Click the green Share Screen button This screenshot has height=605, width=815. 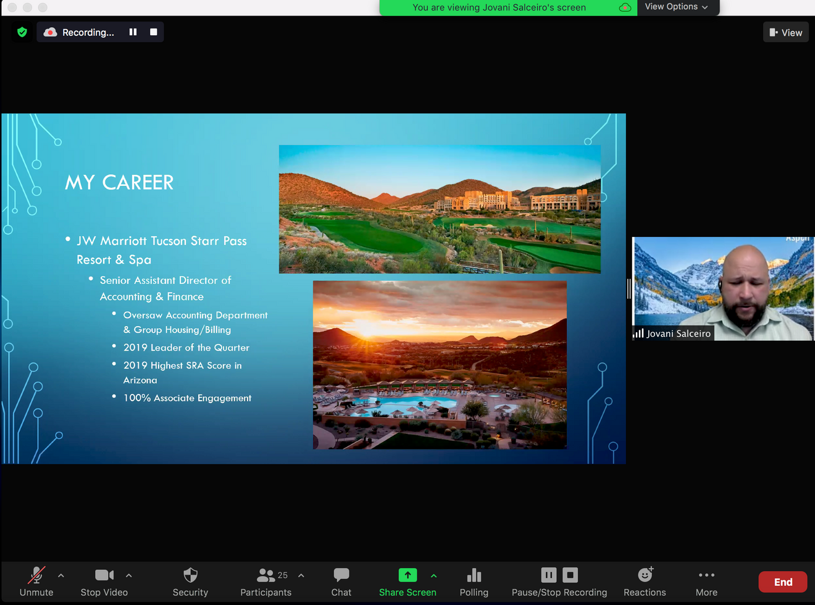(x=407, y=582)
